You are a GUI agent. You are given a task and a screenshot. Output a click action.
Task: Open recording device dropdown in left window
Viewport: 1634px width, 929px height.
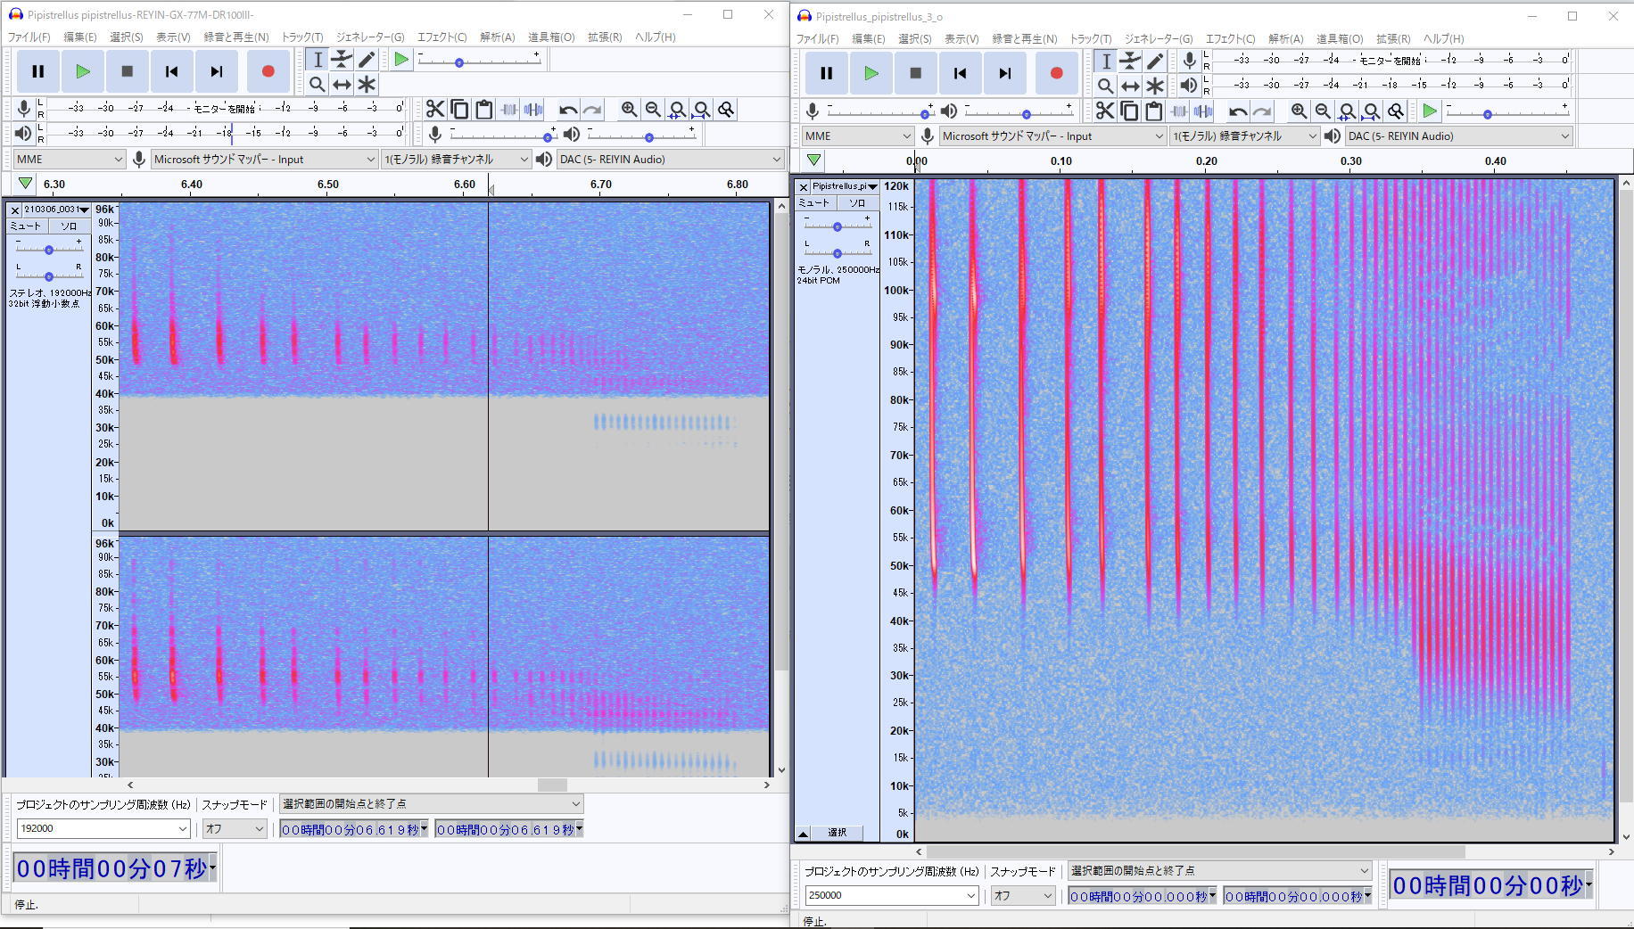point(265,159)
